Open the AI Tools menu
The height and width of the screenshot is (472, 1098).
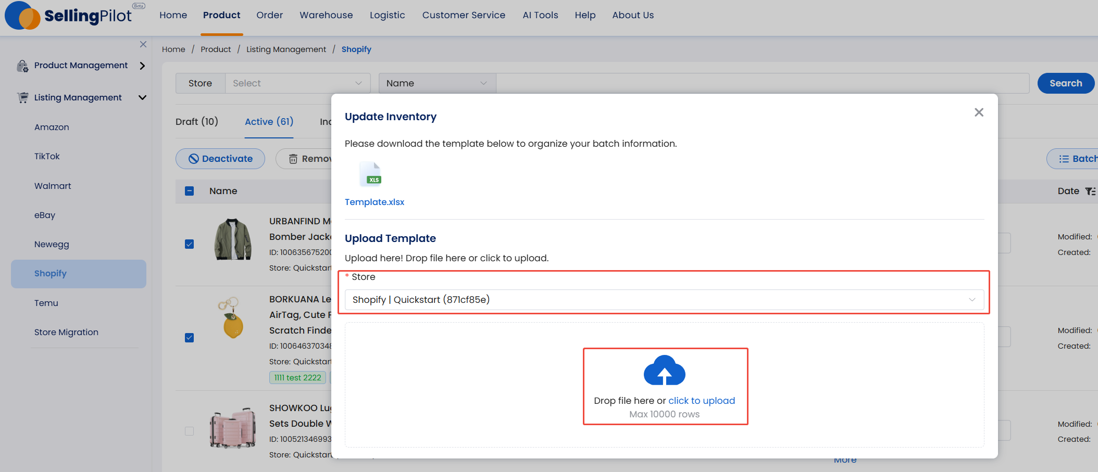pyautogui.click(x=540, y=15)
